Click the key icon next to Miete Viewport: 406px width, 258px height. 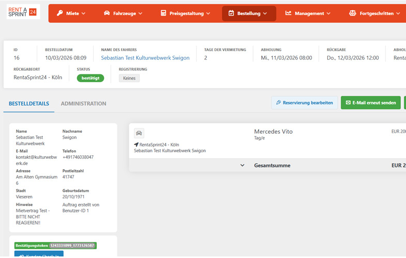pyautogui.click(x=60, y=13)
